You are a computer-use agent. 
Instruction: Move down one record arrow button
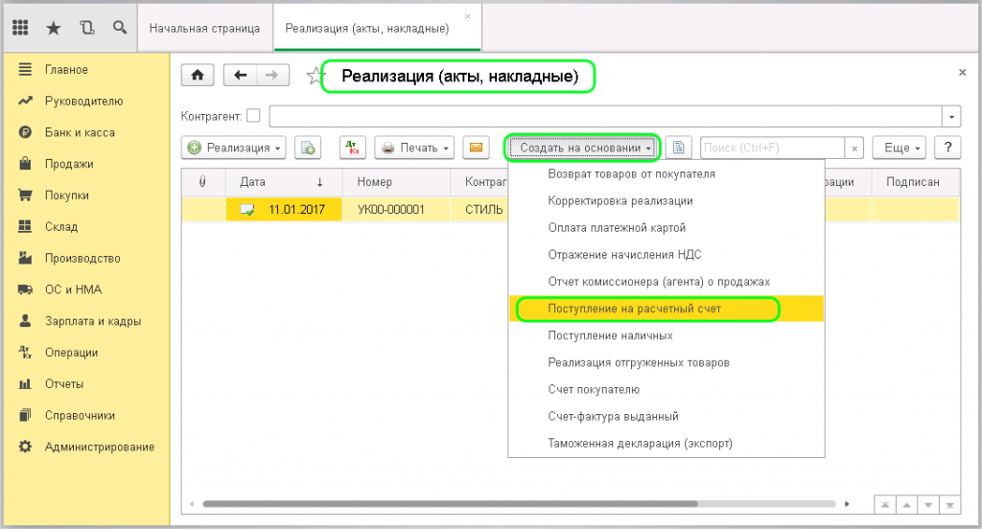click(x=928, y=505)
